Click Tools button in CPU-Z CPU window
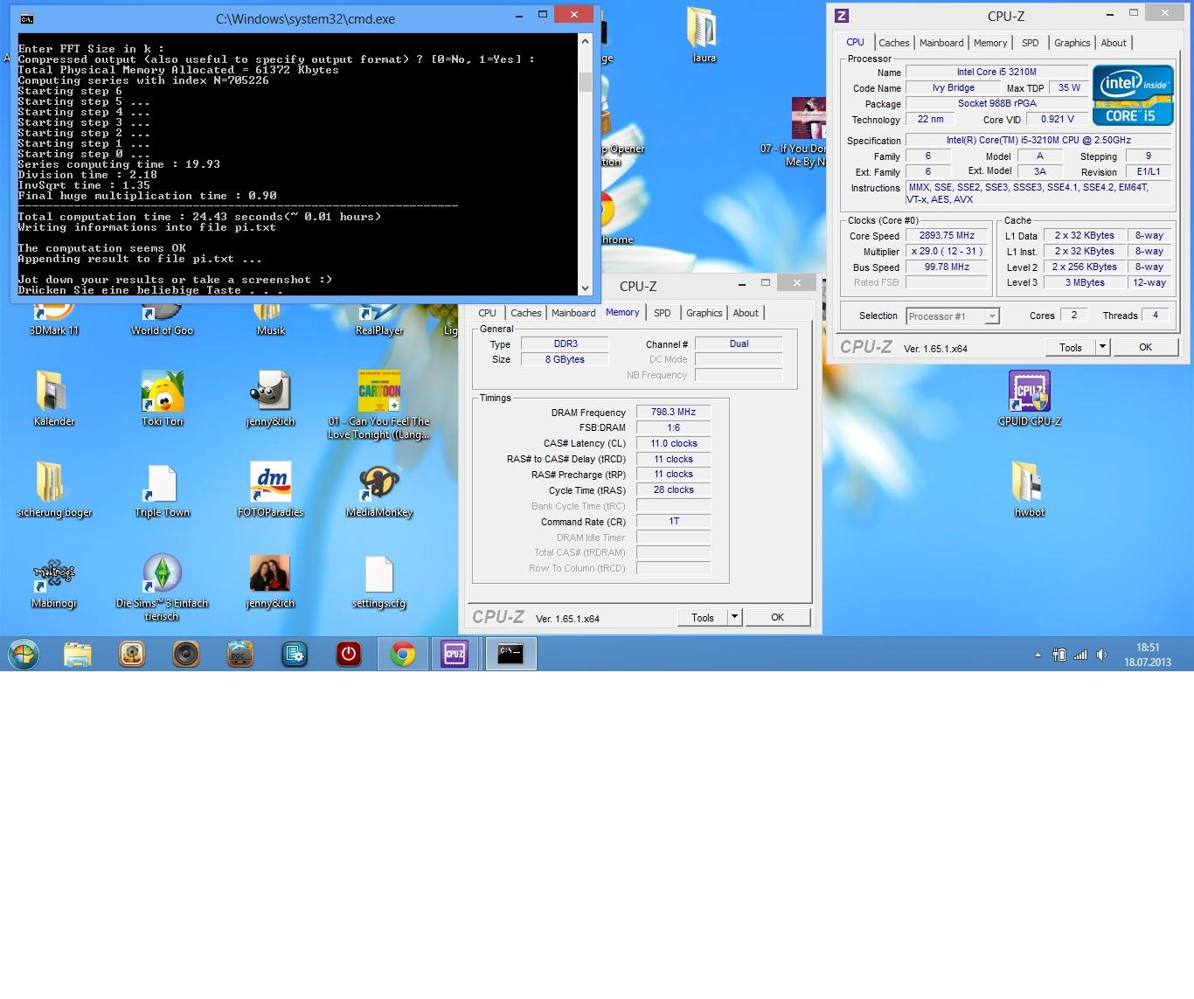1194x999 pixels. 1071,347
